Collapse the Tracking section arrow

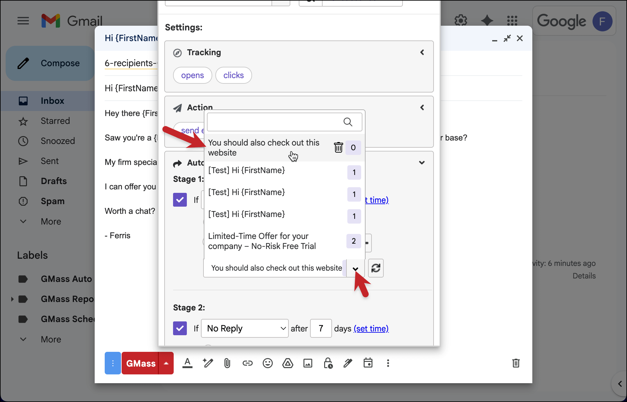tap(422, 52)
